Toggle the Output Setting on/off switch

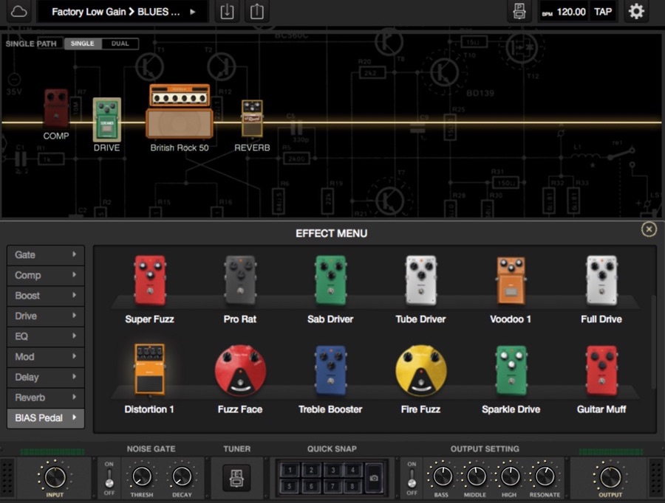[412, 479]
